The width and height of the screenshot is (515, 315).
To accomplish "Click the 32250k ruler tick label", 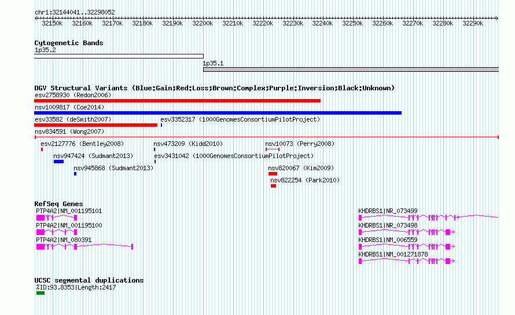I will click(x=353, y=23).
